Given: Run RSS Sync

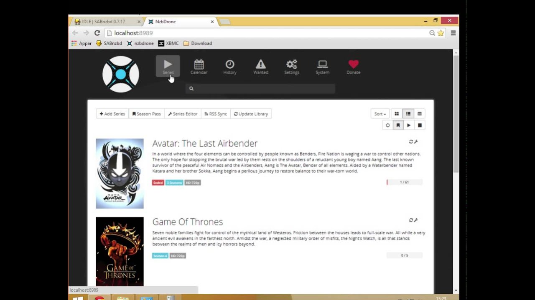Looking at the screenshot, I should pyautogui.click(x=216, y=114).
